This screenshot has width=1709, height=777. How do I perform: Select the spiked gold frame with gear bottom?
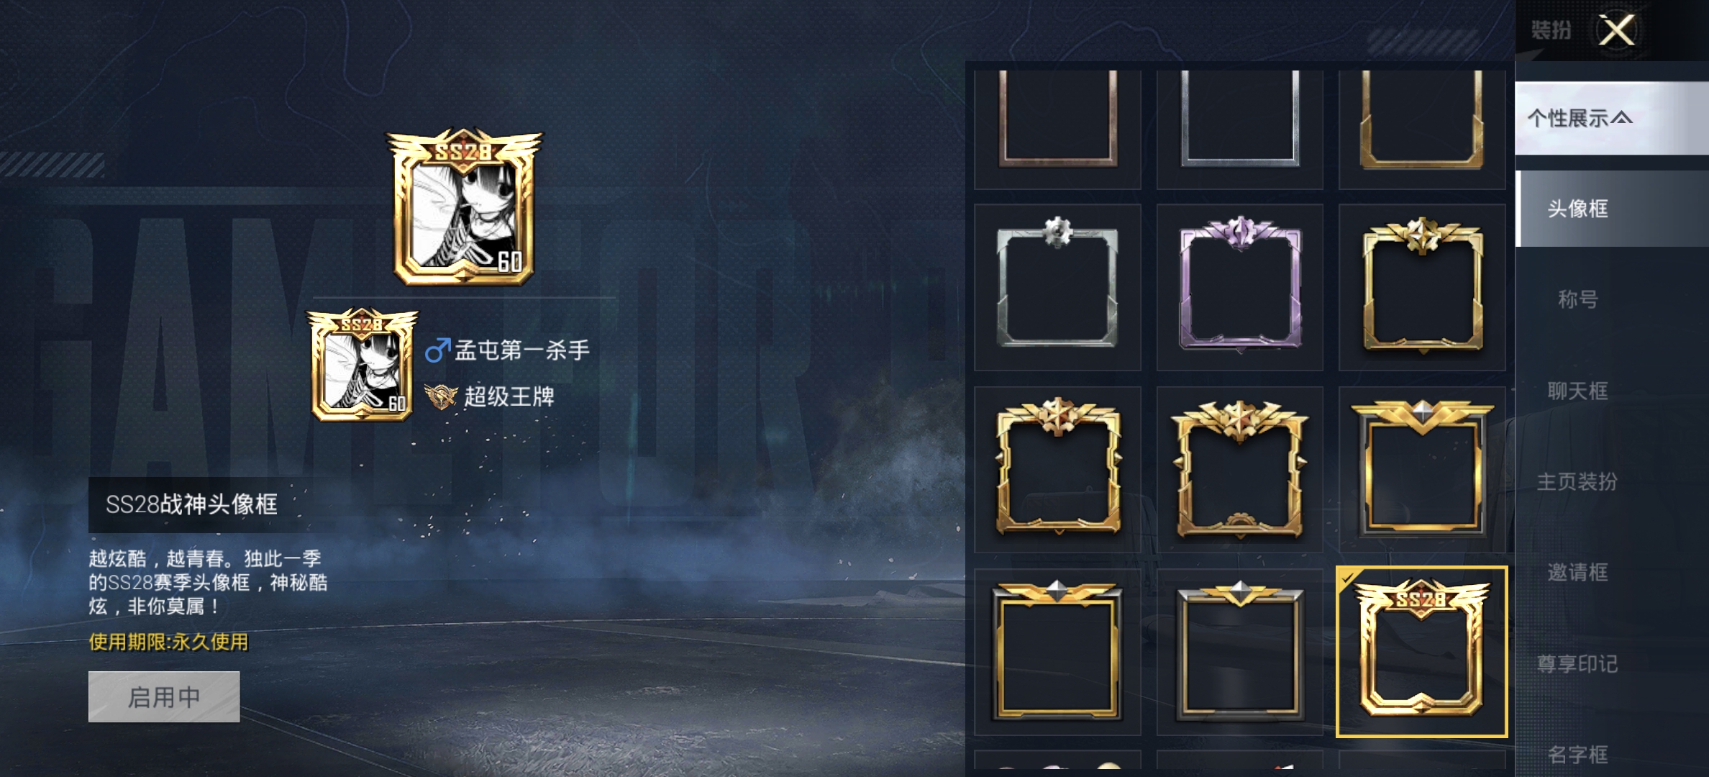[1239, 469]
